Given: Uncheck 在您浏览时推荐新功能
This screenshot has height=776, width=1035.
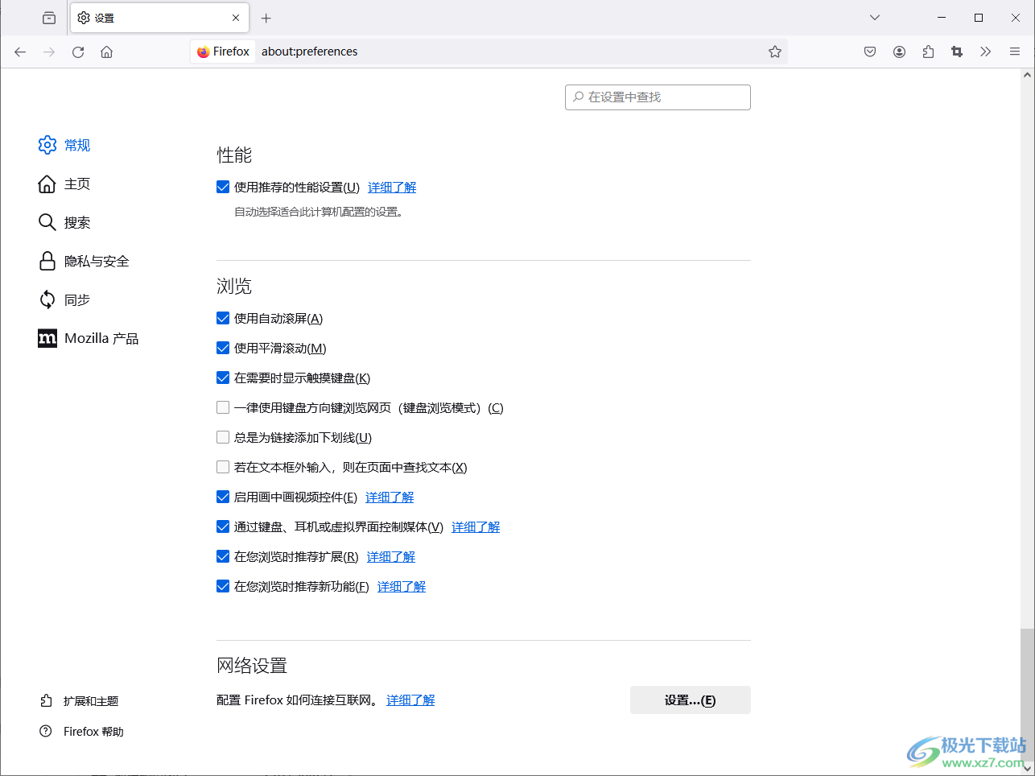Looking at the screenshot, I should pyautogui.click(x=223, y=586).
